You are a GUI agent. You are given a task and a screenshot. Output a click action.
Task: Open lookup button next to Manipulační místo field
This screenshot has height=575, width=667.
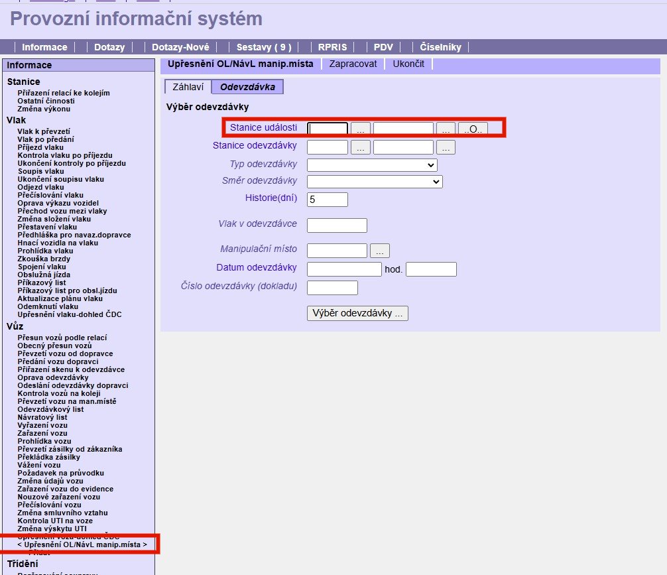379,251
